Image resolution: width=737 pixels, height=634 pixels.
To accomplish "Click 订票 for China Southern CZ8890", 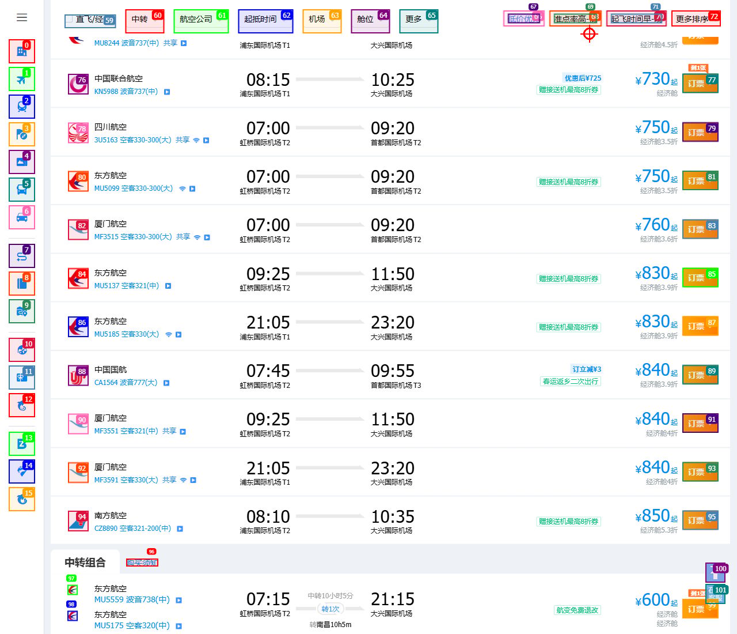I will (700, 520).
